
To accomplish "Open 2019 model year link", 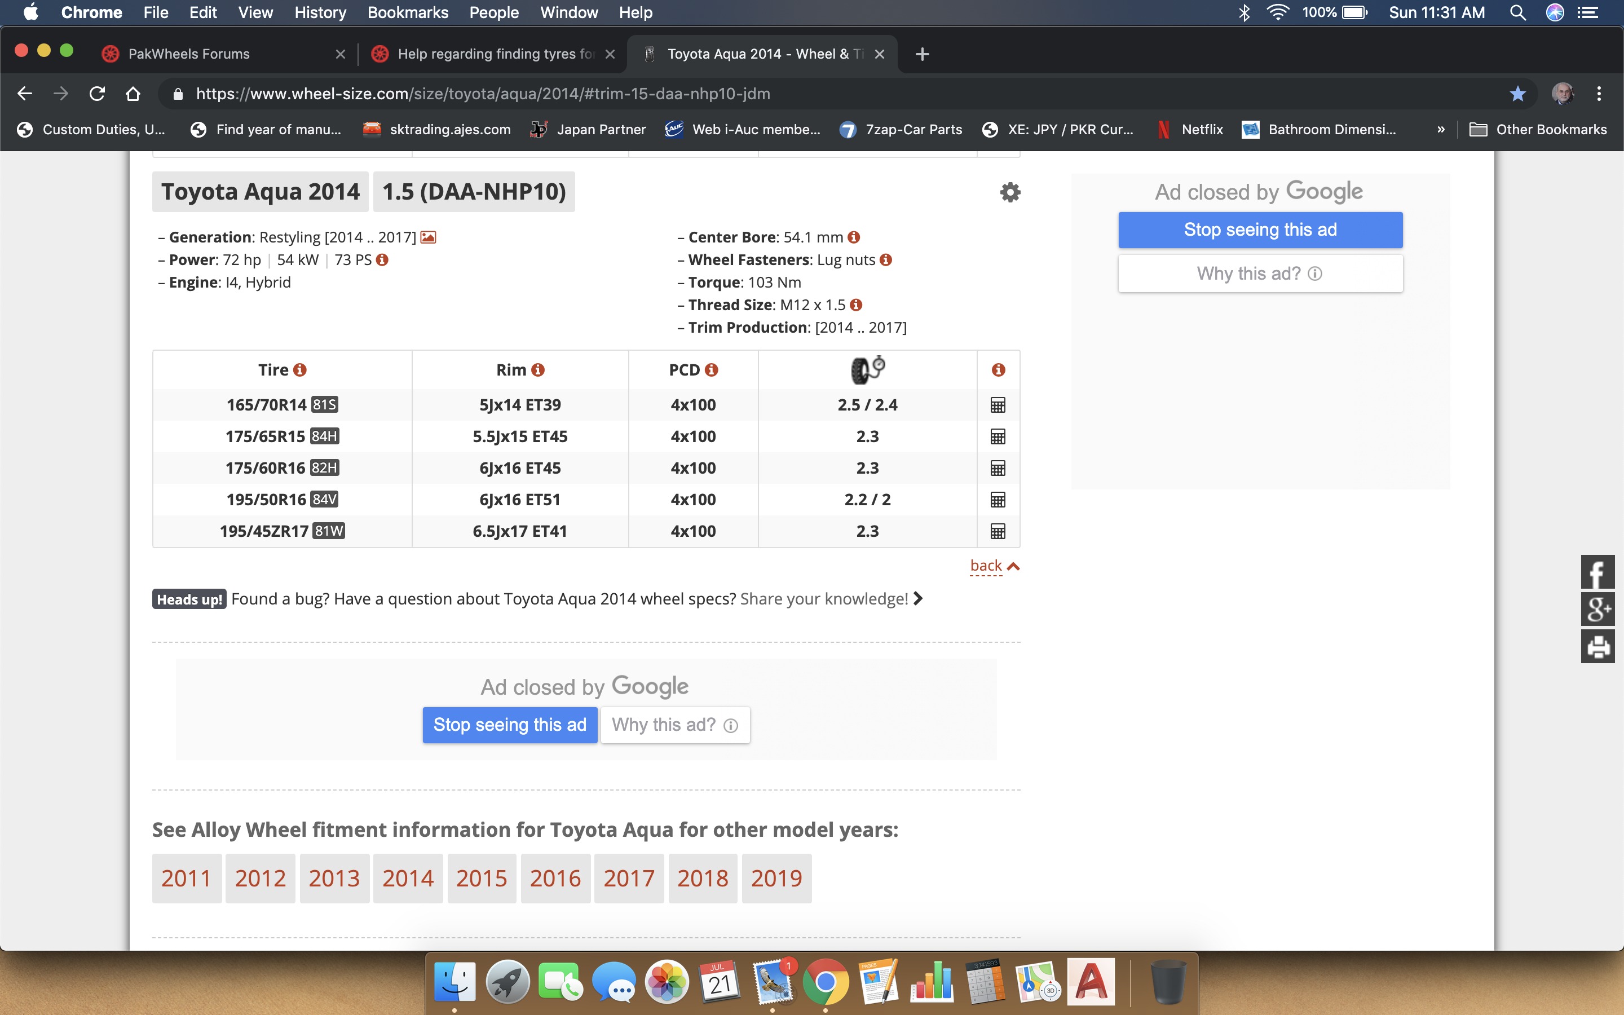I will 776,878.
